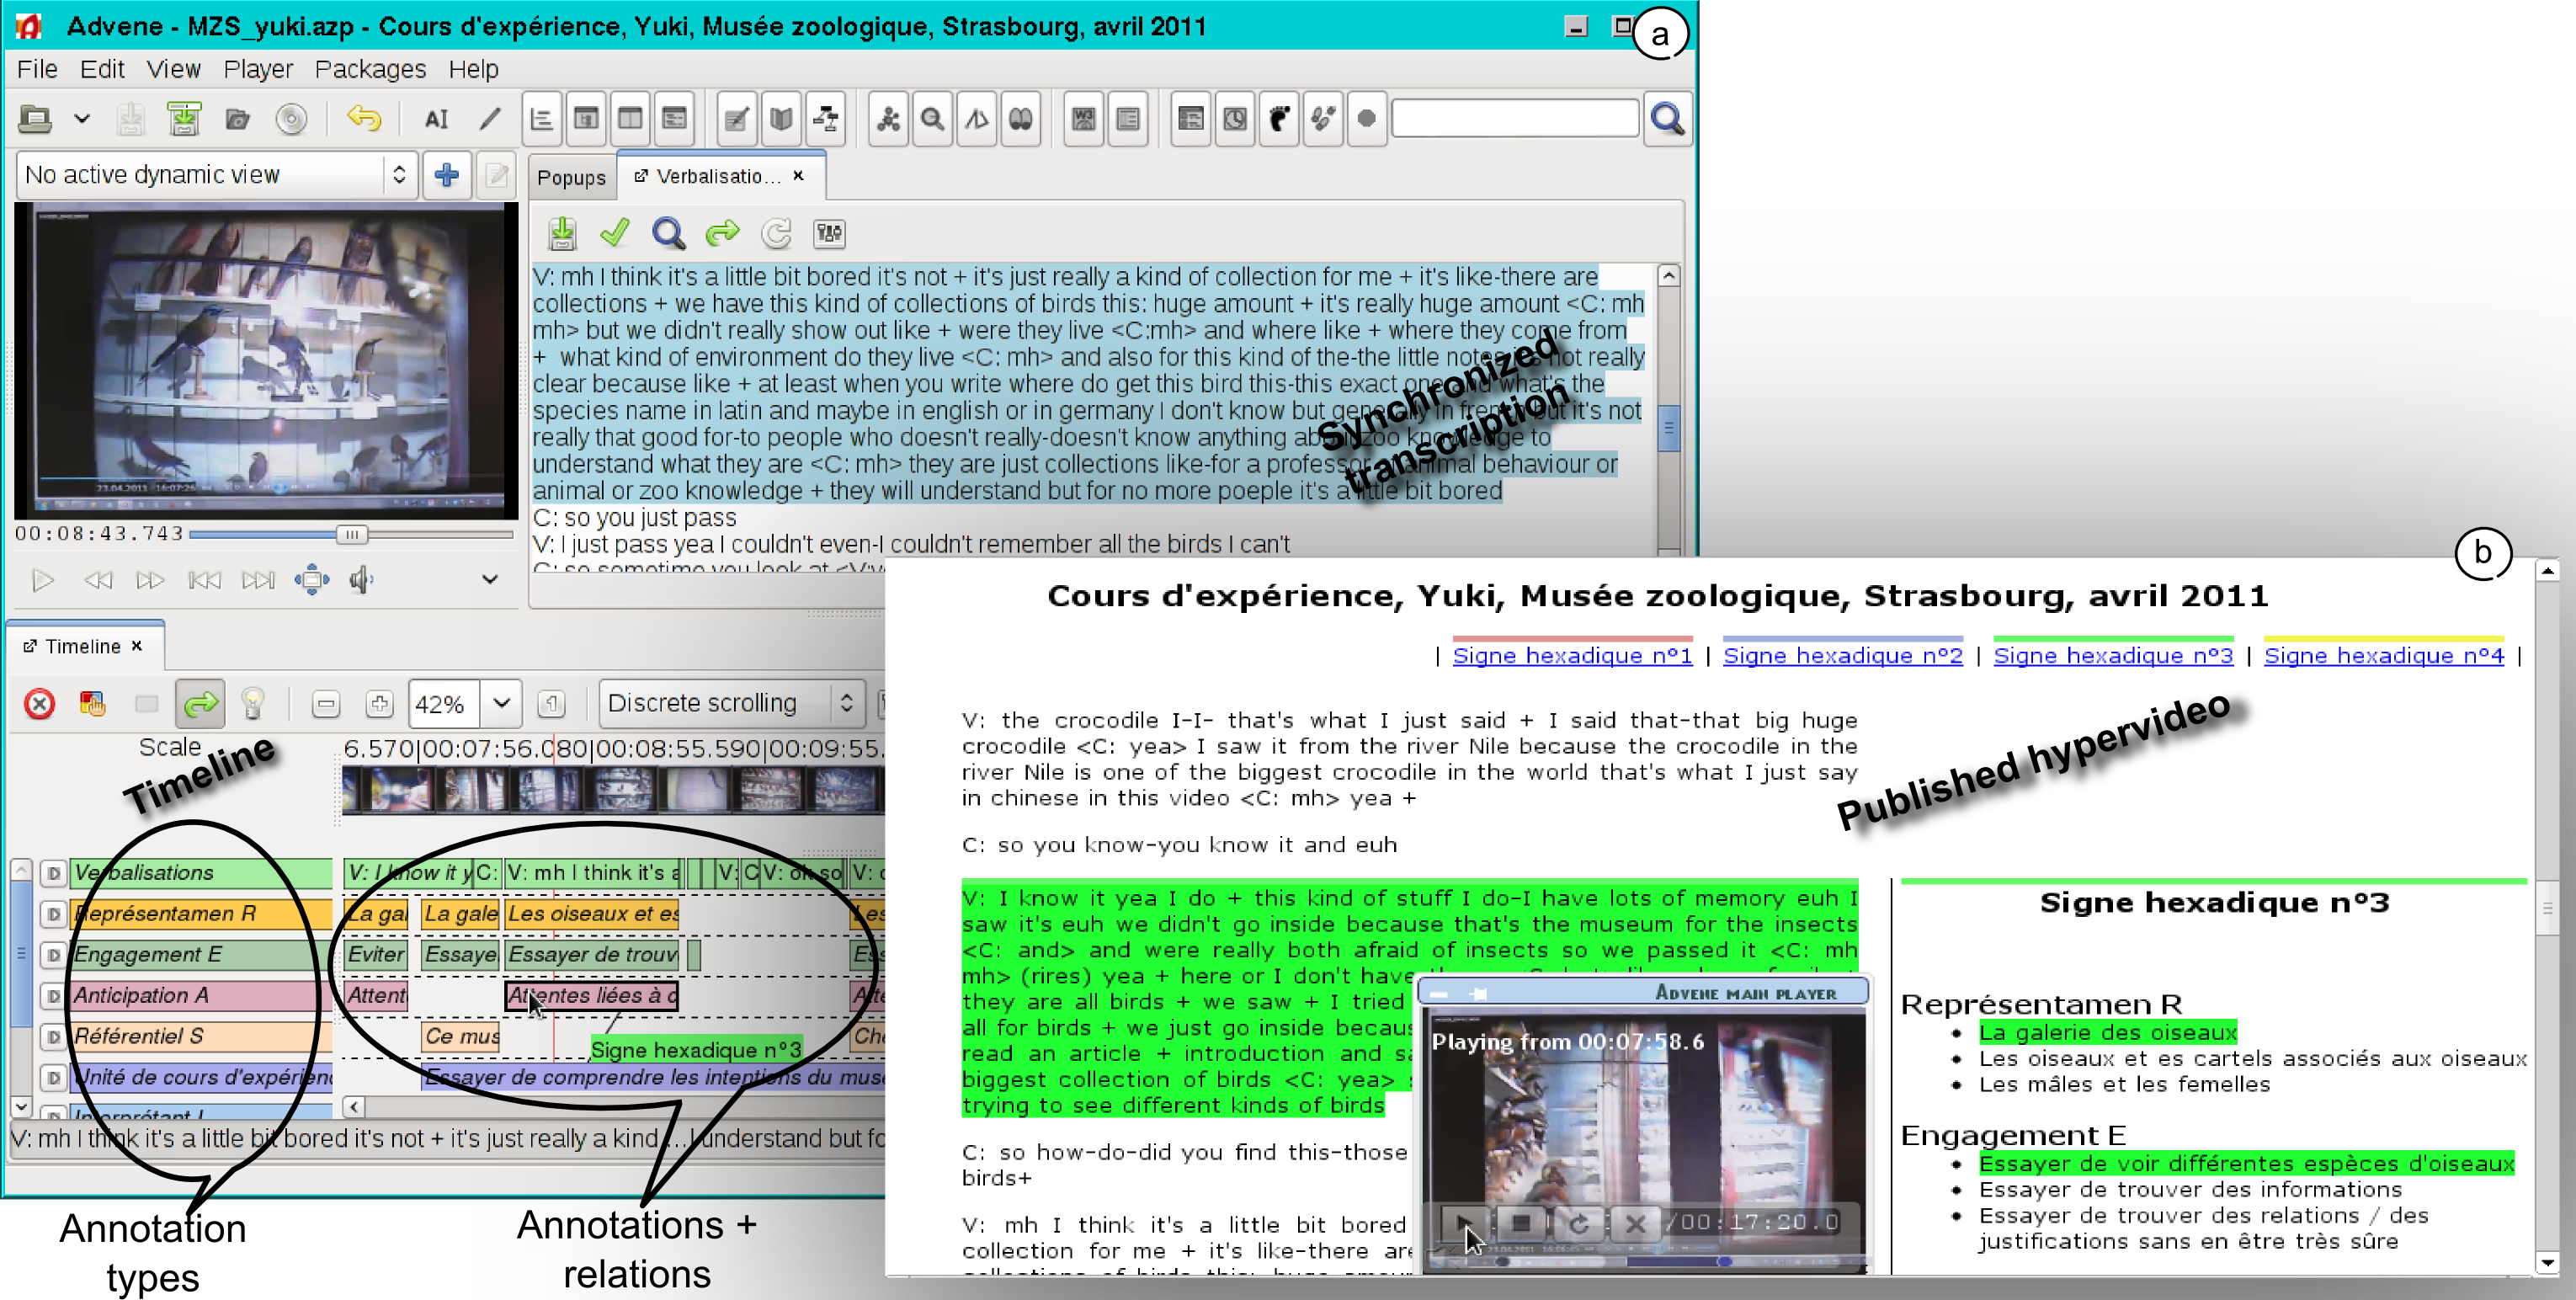Switch to the Popups tab
The image size is (2576, 1300).
(571, 177)
